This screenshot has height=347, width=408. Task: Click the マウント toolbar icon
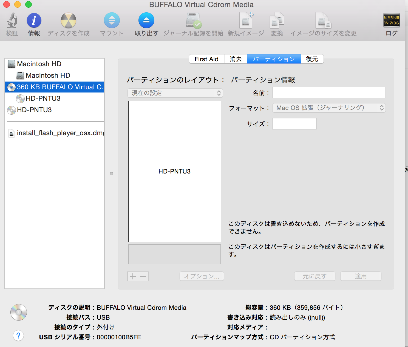(112, 21)
